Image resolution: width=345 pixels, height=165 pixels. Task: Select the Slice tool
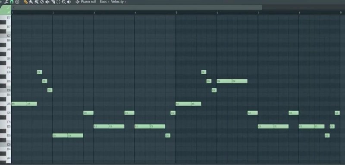pyautogui.click(x=53, y=2)
